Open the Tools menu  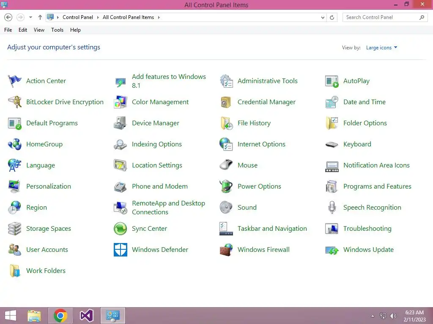[x=57, y=30]
